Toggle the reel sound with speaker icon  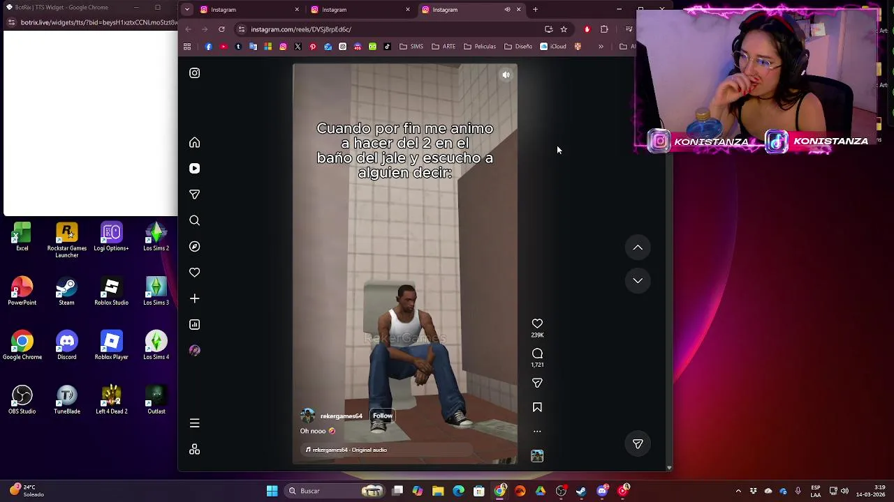click(506, 75)
